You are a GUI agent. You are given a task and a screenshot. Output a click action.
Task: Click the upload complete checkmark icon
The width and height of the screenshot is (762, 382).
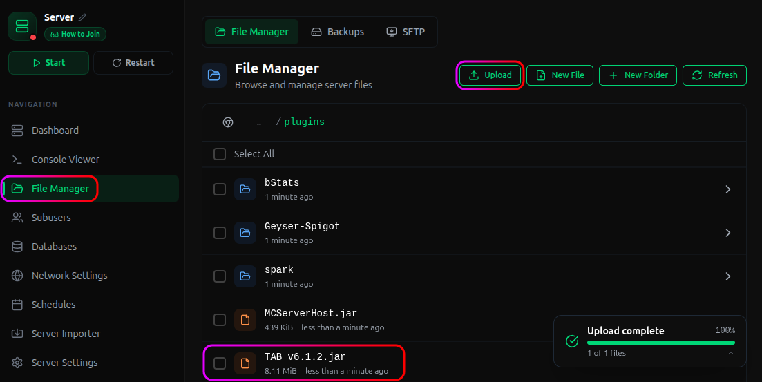[x=572, y=341]
